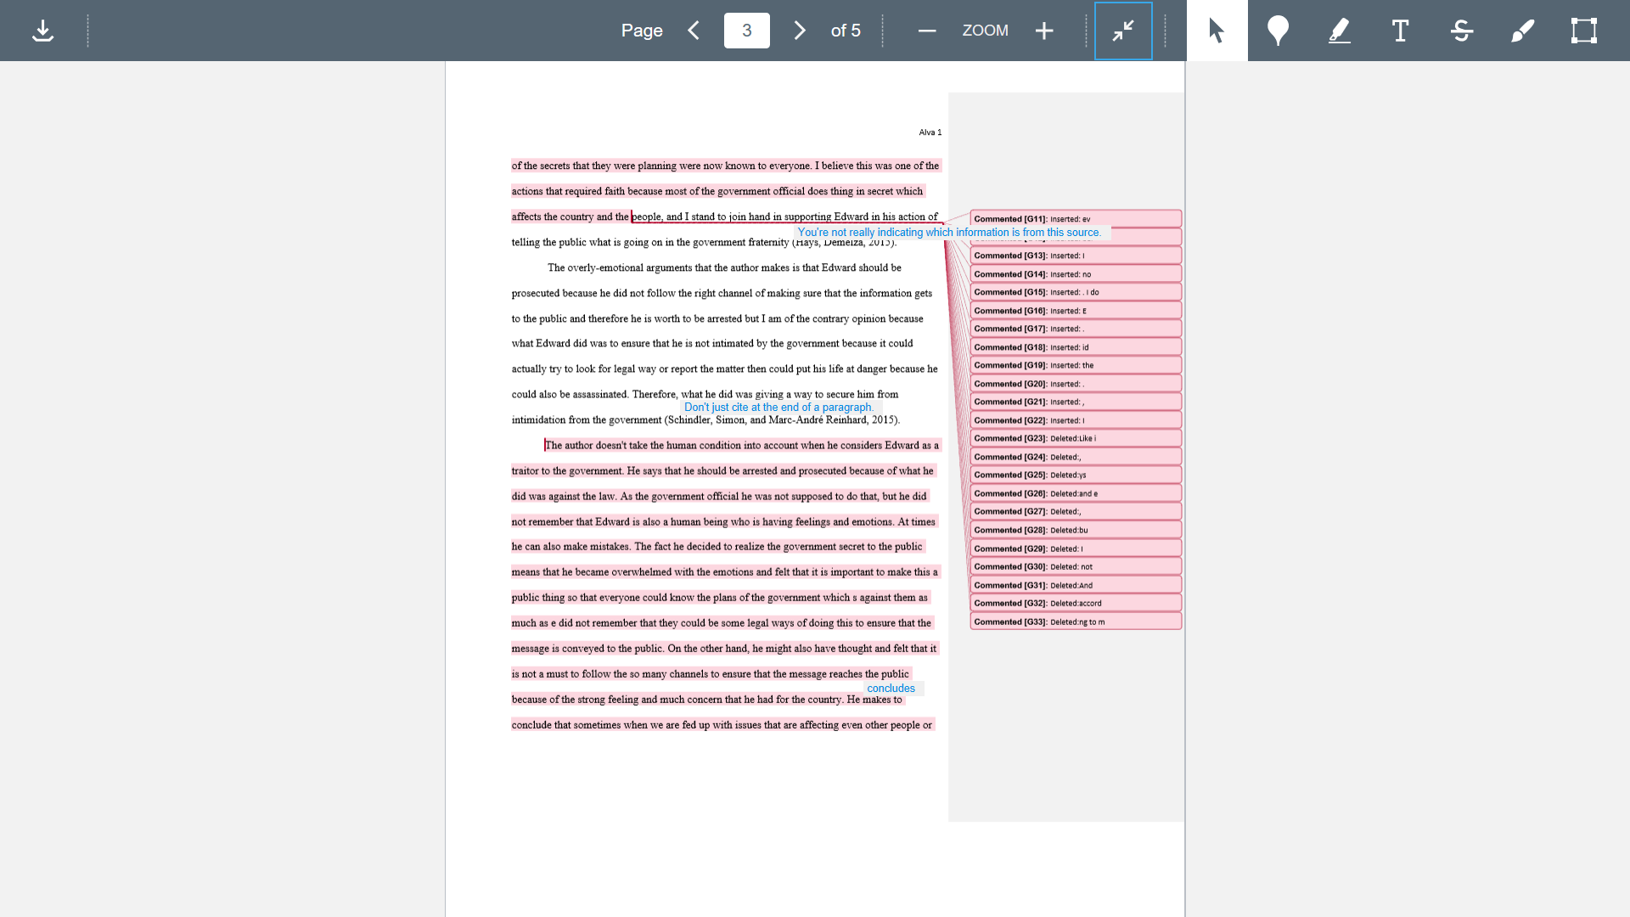The image size is (1630, 917).
Task: Open comment G24 in the margin
Action: point(1076,457)
